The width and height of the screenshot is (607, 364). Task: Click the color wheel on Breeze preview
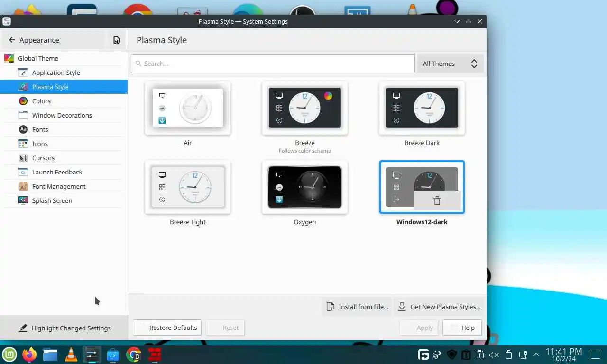click(328, 96)
